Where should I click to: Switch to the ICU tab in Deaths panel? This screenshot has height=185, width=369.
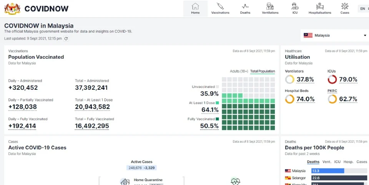tap(337, 162)
